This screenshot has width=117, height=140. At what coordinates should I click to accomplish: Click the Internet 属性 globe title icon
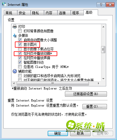(4, 4)
